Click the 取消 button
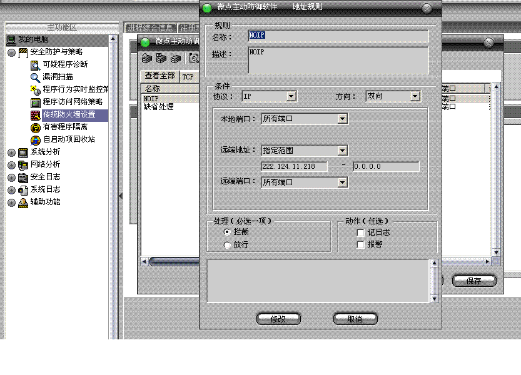 click(355, 319)
